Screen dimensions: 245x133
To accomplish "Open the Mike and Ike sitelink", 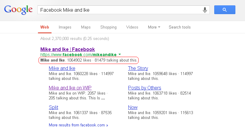I will (x=62, y=68).
